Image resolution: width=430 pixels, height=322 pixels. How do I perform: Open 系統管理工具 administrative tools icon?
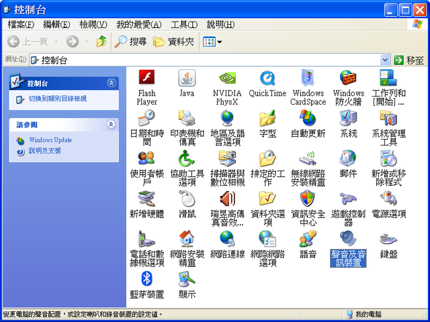click(388, 118)
